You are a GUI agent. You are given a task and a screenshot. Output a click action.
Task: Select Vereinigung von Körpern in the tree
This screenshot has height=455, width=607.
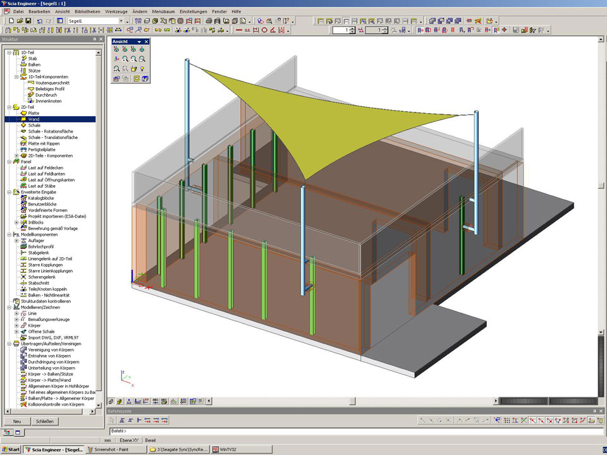[x=52, y=349]
